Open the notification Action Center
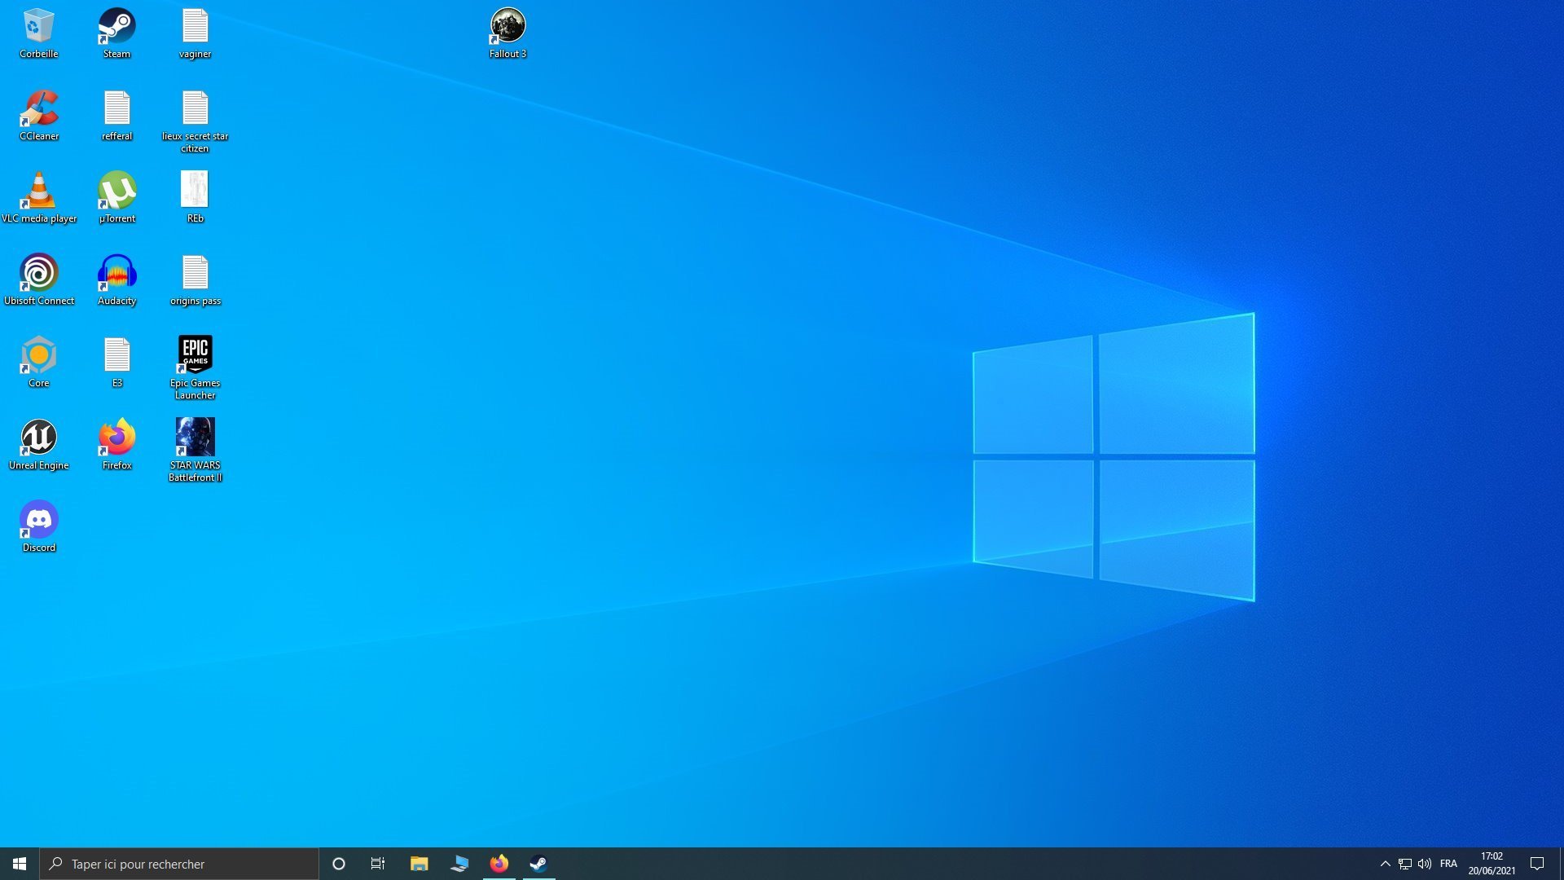 [x=1537, y=864]
